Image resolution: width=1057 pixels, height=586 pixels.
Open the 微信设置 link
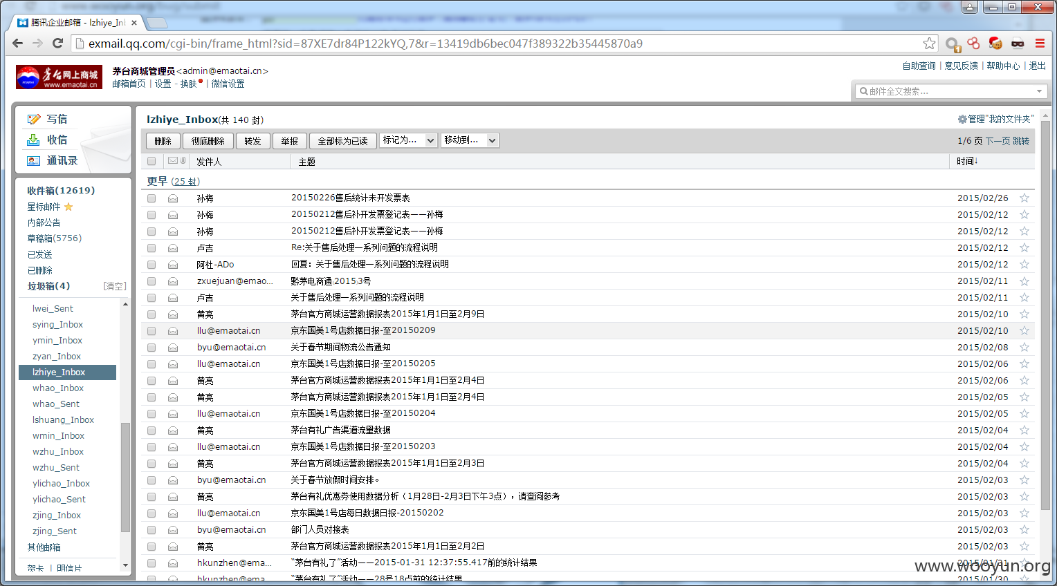[228, 84]
